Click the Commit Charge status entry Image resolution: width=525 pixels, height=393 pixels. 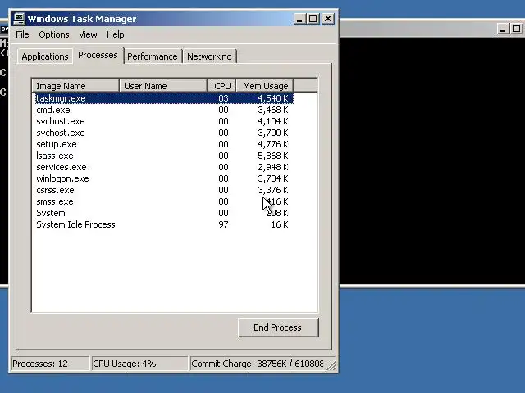point(257,364)
